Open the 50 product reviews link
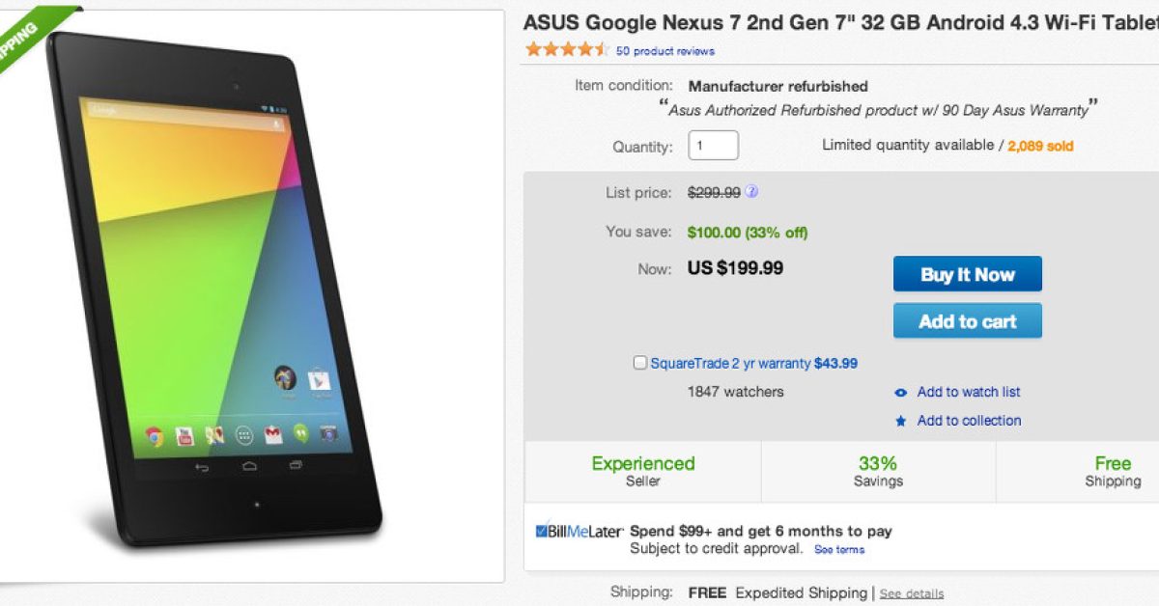 [665, 51]
